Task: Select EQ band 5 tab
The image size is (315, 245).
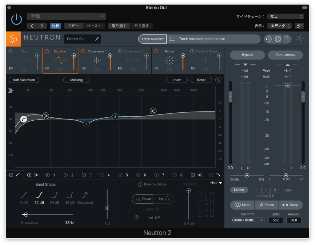Action: point(127,175)
